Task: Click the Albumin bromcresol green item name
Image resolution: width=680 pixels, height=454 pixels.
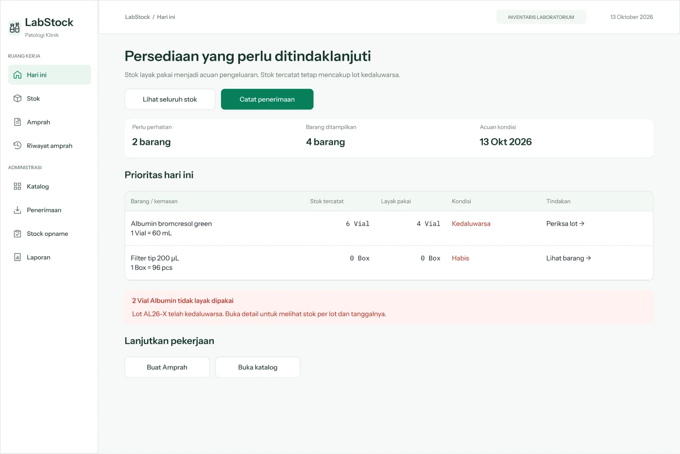Action: pyautogui.click(x=171, y=224)
